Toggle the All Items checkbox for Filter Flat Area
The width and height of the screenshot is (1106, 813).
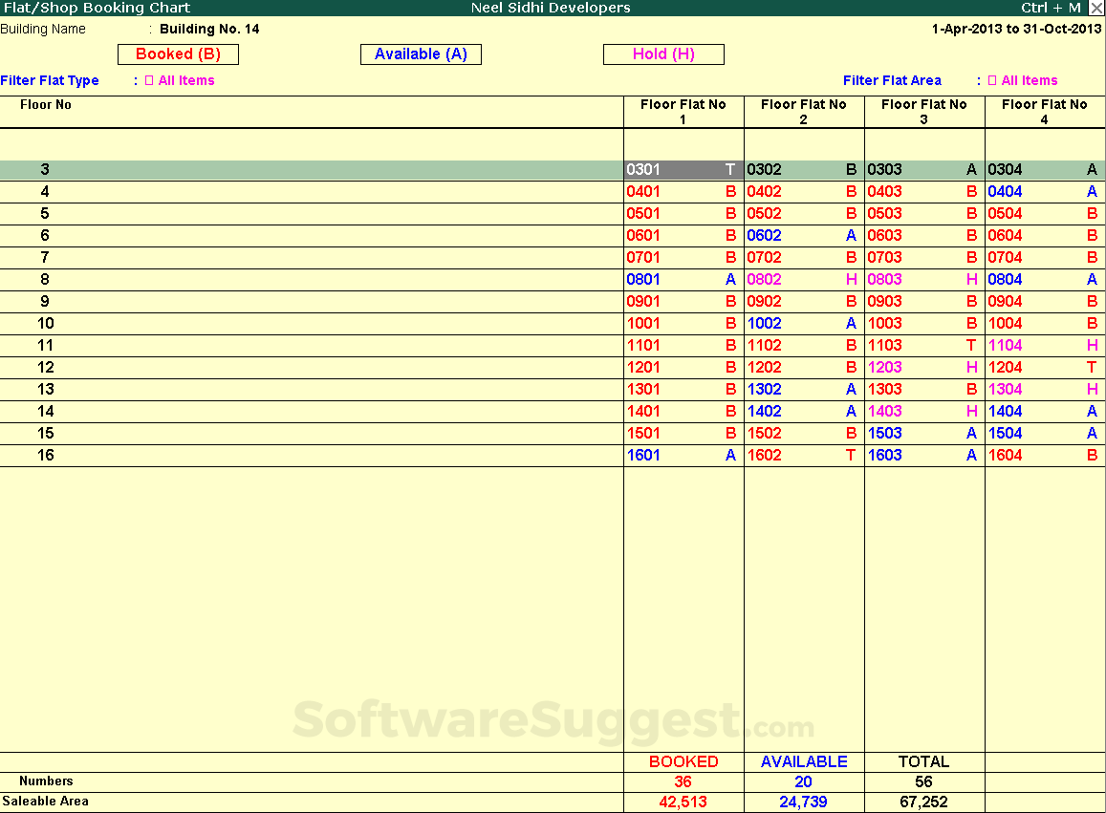[992, 80]
